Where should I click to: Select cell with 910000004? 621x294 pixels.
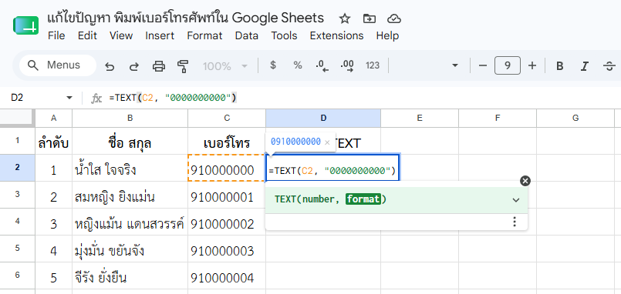227,276
